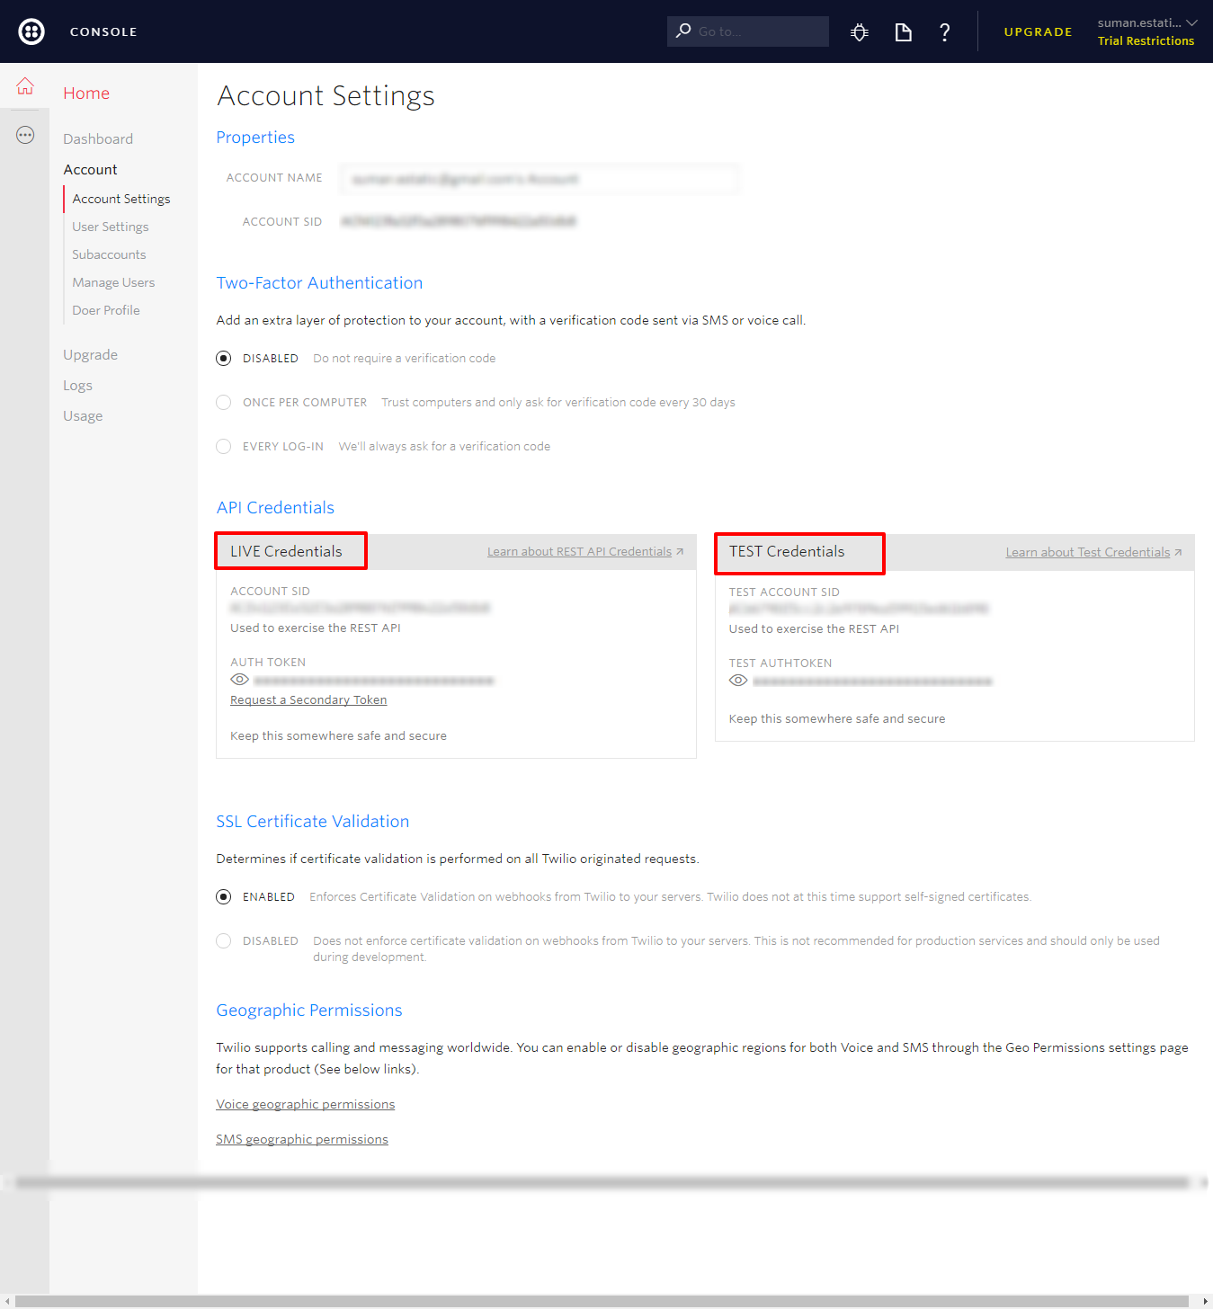Open the Dashboard menu item
The width and height of the screenshot is (1213, 1309).
(98, 138)
